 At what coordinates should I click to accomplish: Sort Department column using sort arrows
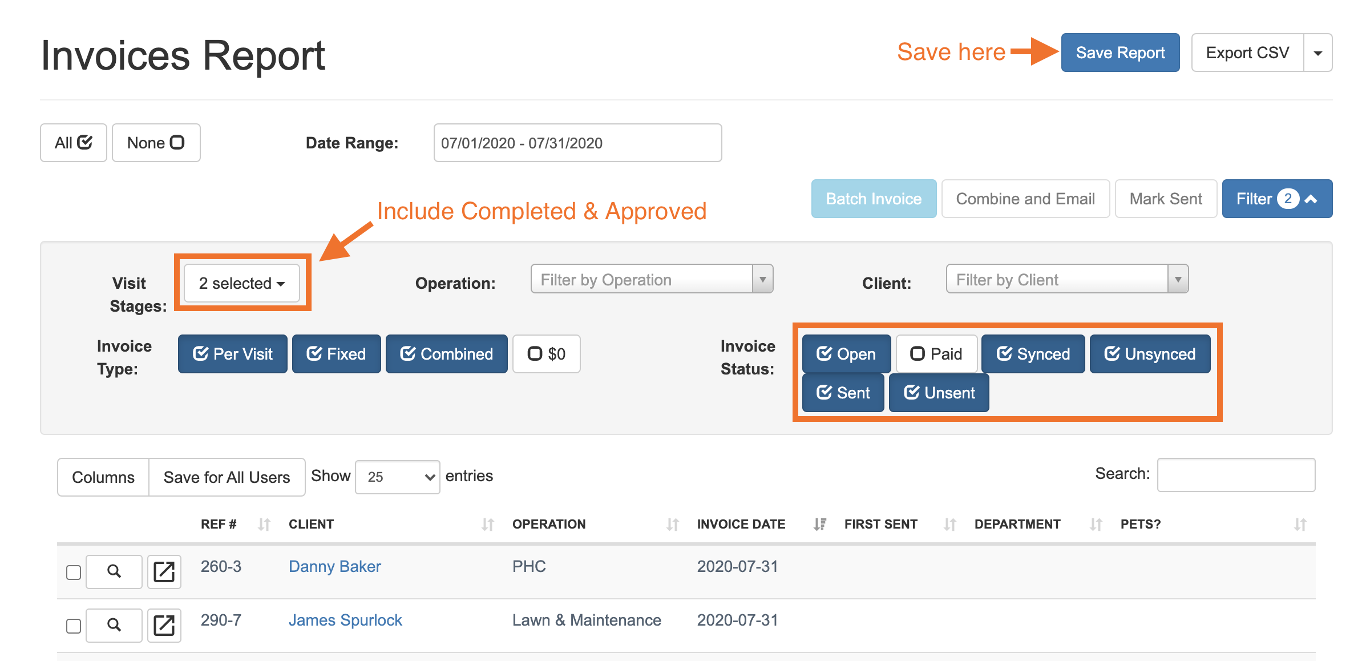[1096, 524]
